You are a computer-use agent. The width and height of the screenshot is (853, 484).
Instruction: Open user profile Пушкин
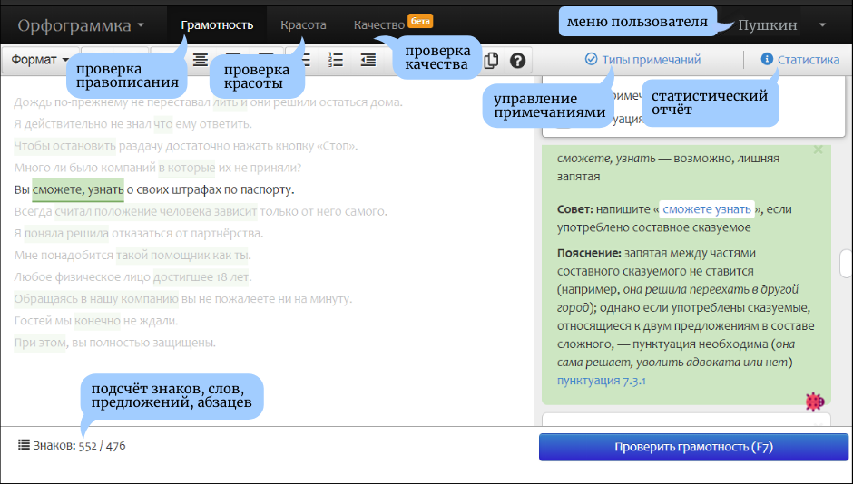[767, 25]
